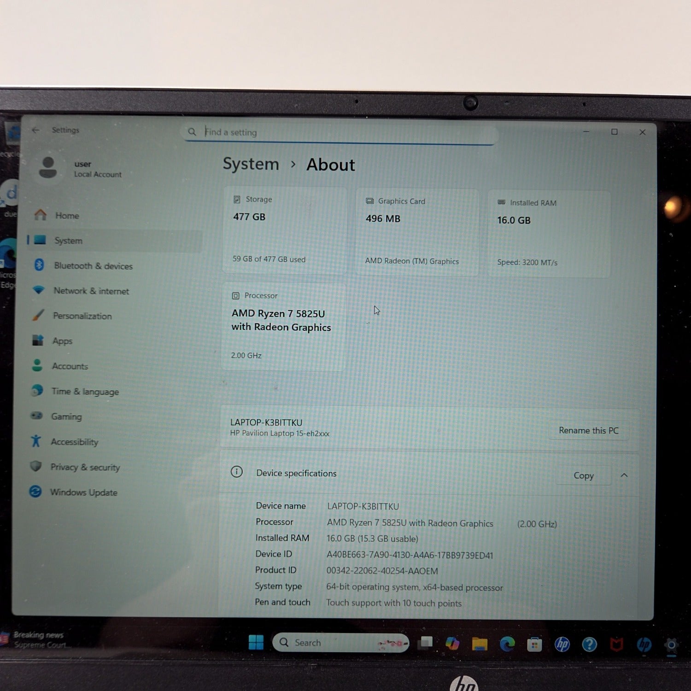Open Microsoft Store taskbar icon
The width and height of the screenshot is (691, 691).
[534, 644]
